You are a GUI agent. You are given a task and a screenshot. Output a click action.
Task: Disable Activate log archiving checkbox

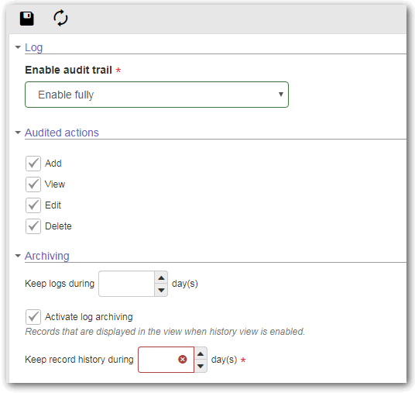(33, 317)
